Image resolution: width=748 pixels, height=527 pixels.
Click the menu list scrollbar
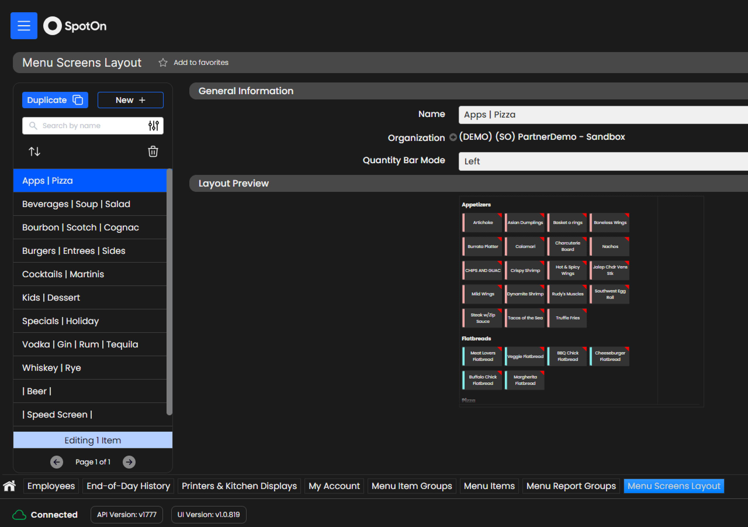coord(169,291)
